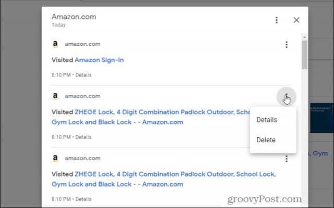Open the dialog's top three-dot options menu
This screenshot has width=334, height=208.
tap(277, 20)
